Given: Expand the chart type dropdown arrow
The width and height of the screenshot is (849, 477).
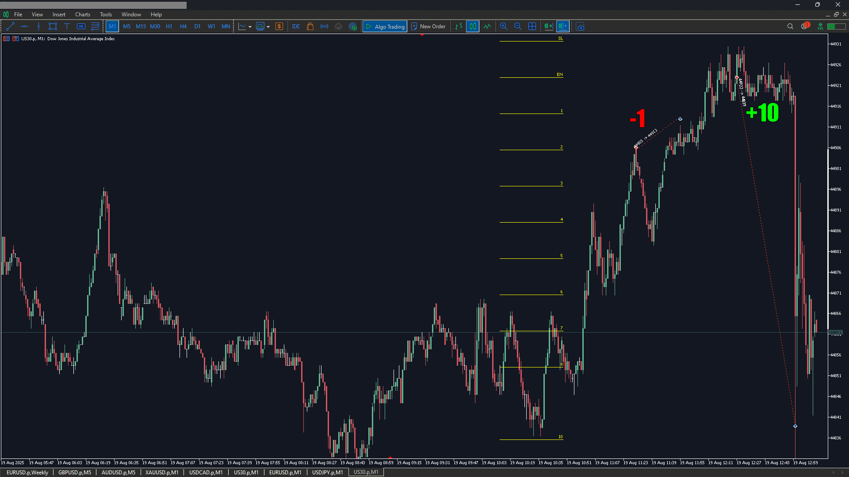Looking at the screenshot, I should [250, 27].
